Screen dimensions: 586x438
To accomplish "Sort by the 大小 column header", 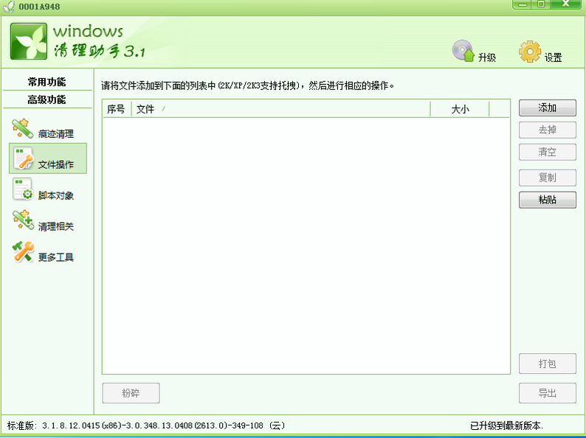I will pyautogui.click(x=460, y=109).
